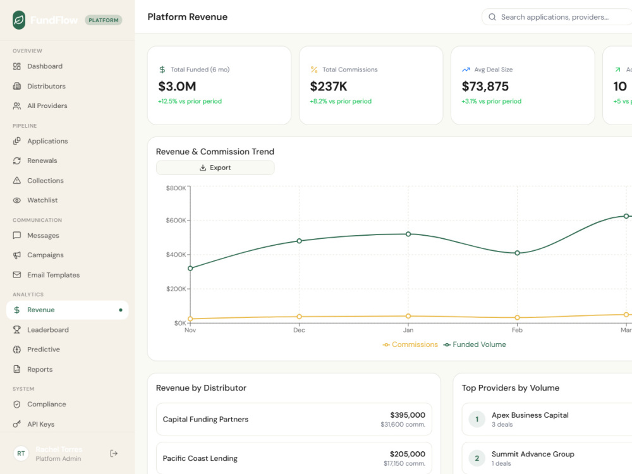Toggle Funded Volume series in legend

tap(475, 344)
